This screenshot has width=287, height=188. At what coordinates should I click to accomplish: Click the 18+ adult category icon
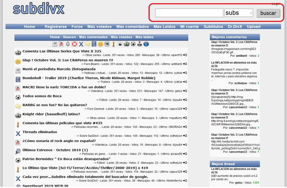107,44
